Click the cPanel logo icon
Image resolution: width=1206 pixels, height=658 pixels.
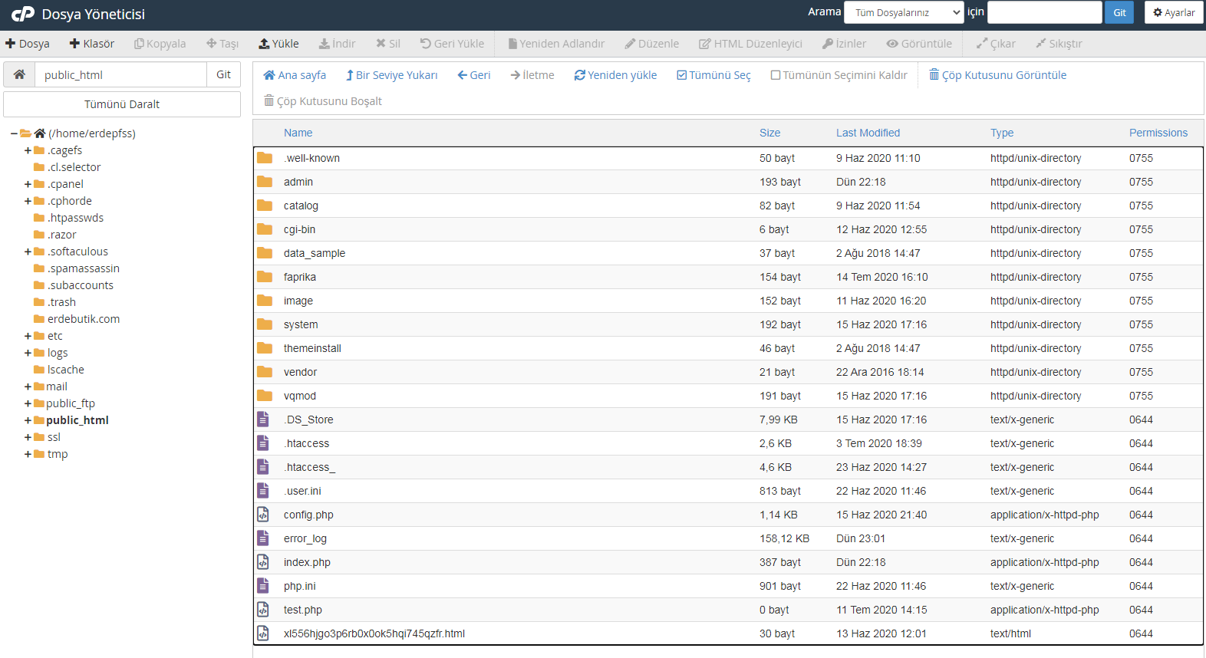(x=23, y=14)
